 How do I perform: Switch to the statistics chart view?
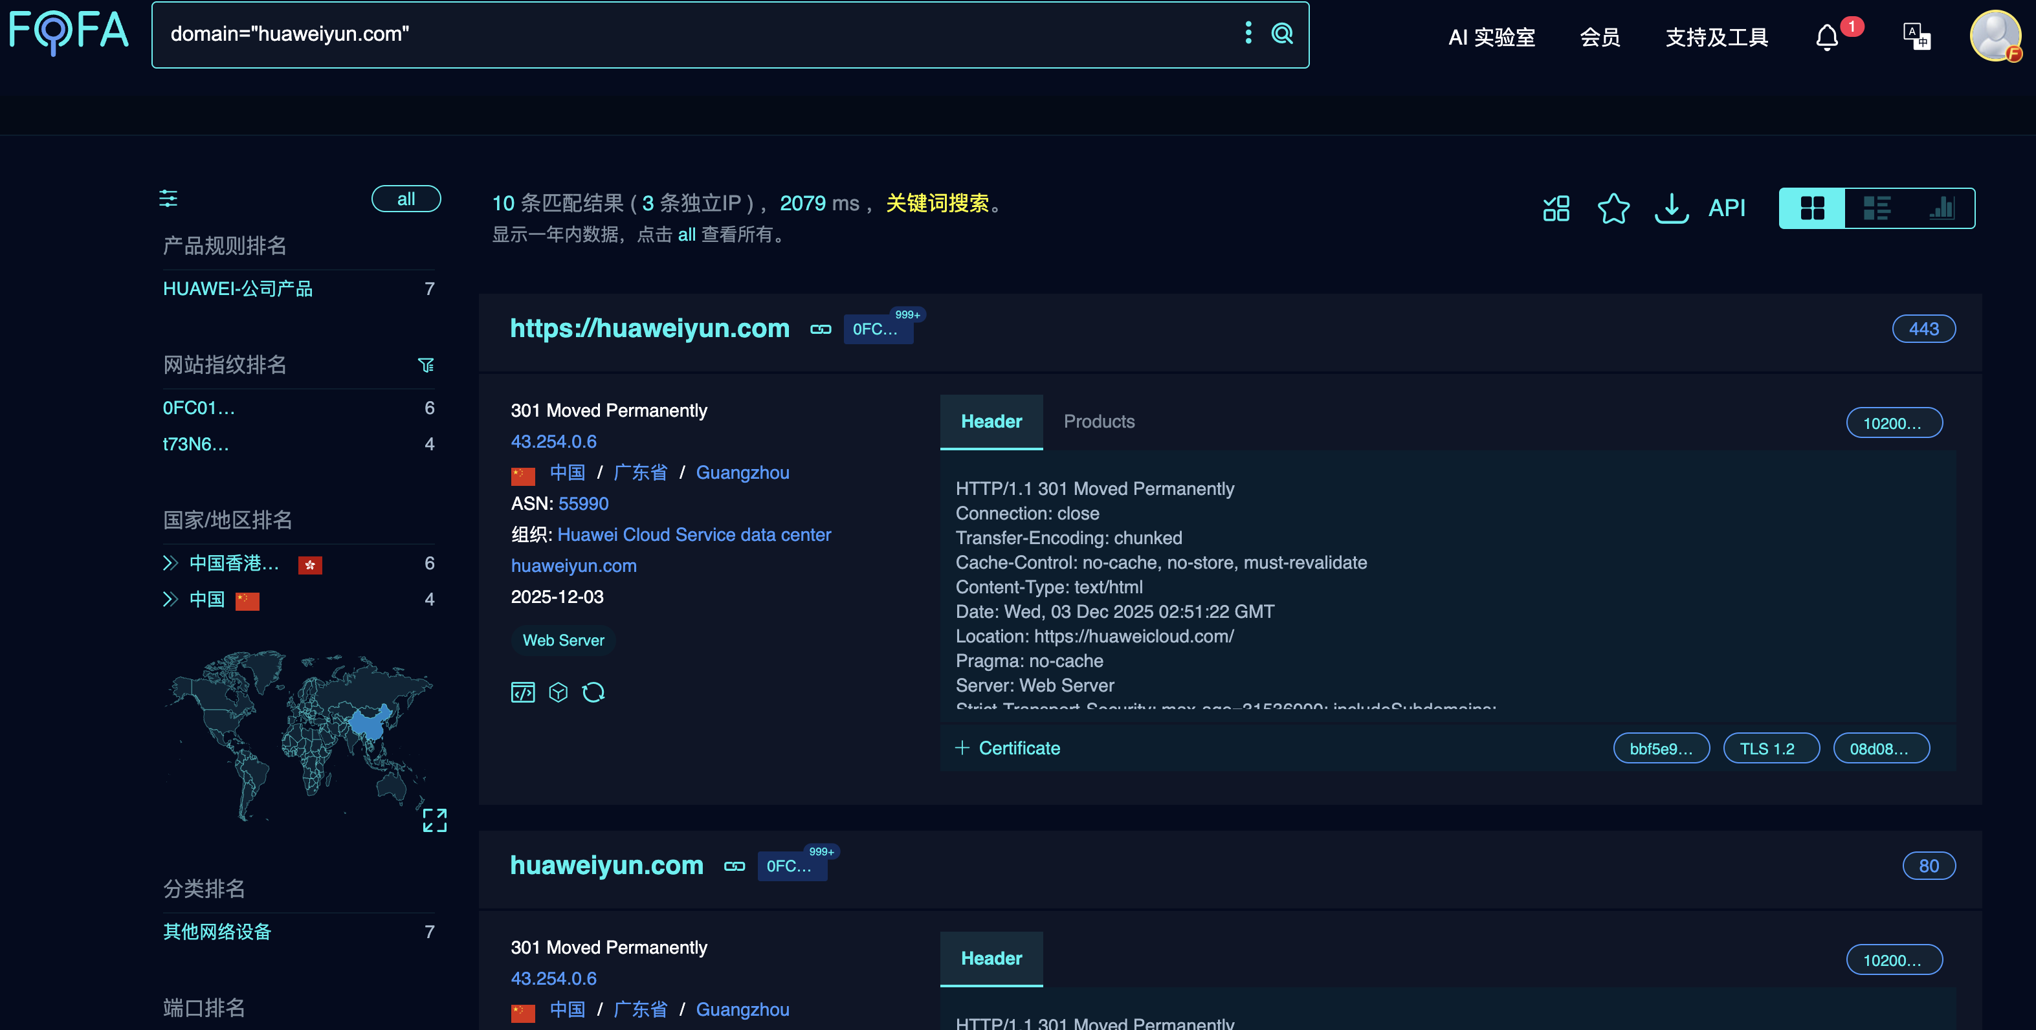click(1942, 208)
